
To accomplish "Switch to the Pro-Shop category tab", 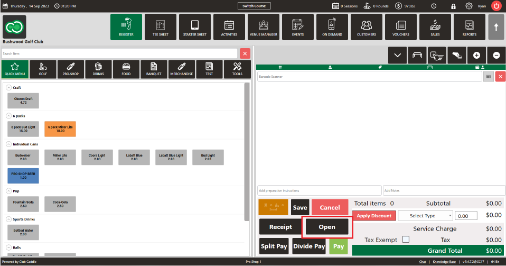I will click(x=70, y=69).
